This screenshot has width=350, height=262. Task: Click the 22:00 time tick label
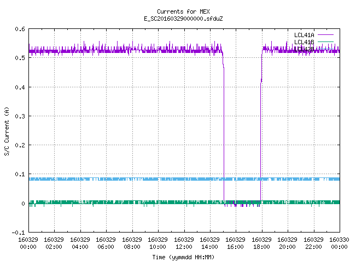tap(313, 247)
